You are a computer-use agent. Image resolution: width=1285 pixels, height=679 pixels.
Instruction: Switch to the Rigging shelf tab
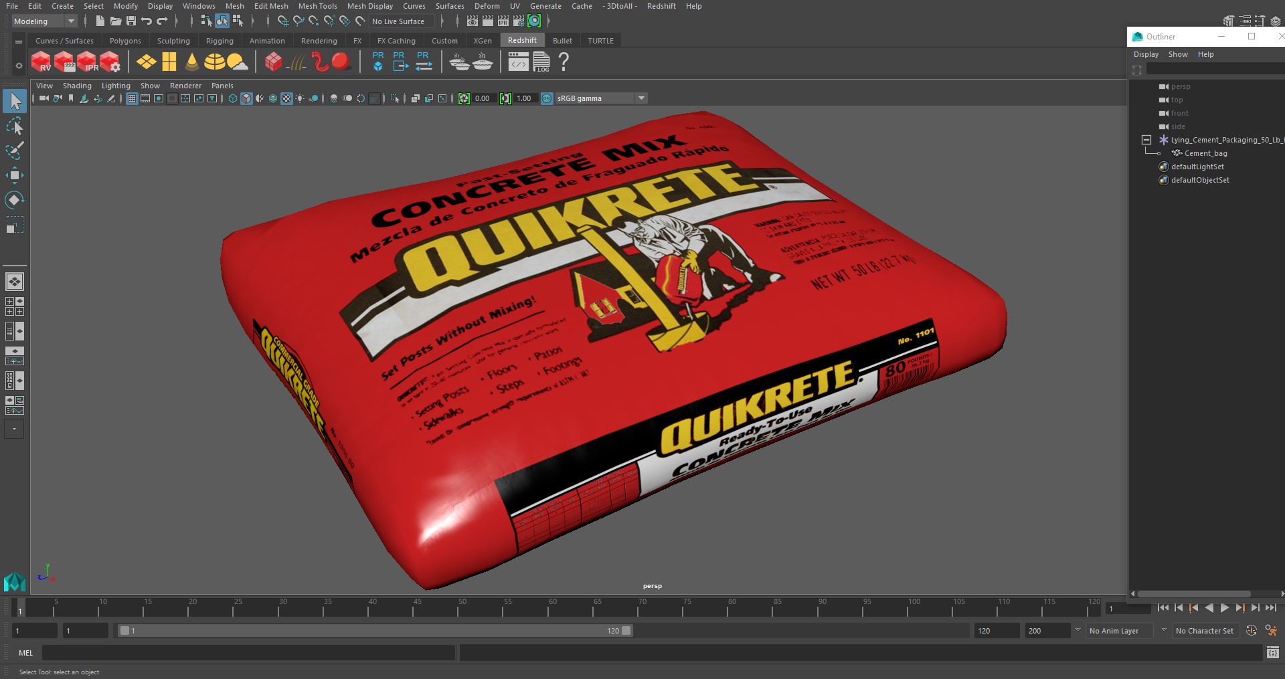point(220,41)
